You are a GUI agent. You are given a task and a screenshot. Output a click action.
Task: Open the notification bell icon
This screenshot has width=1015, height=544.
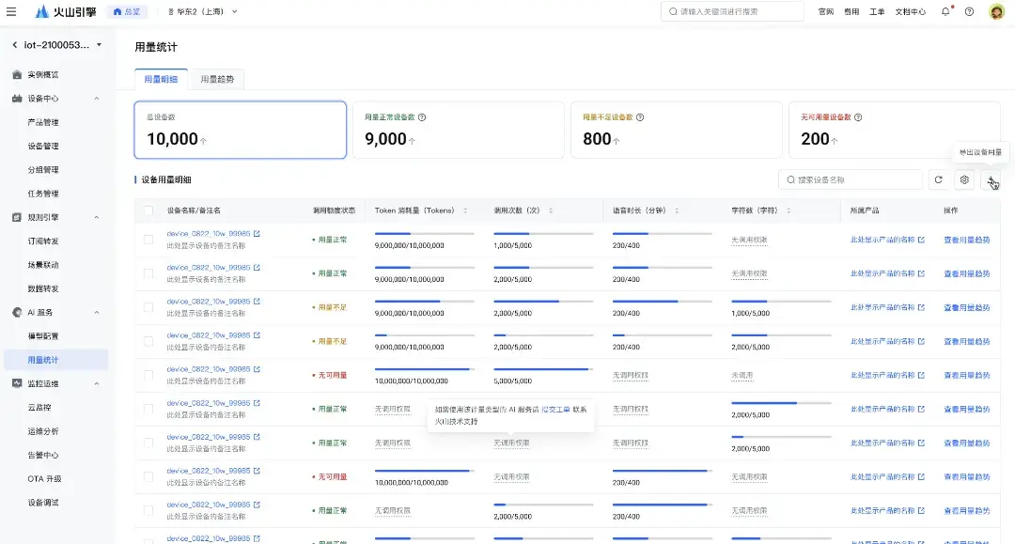pyautogui.click(x=945, y=11)
